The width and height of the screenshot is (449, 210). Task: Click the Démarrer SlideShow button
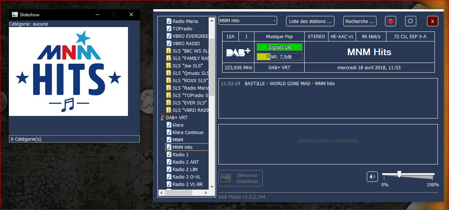241,178
